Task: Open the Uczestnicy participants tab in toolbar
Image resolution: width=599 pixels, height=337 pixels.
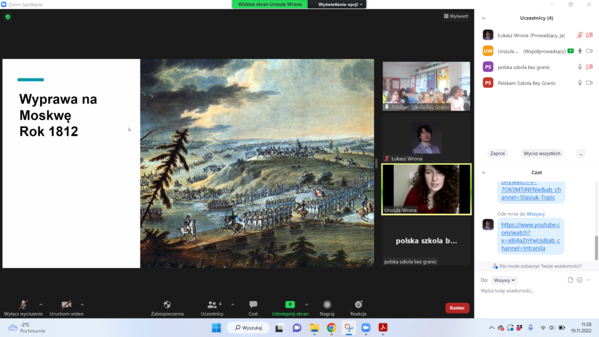Action: click(211, 305)
